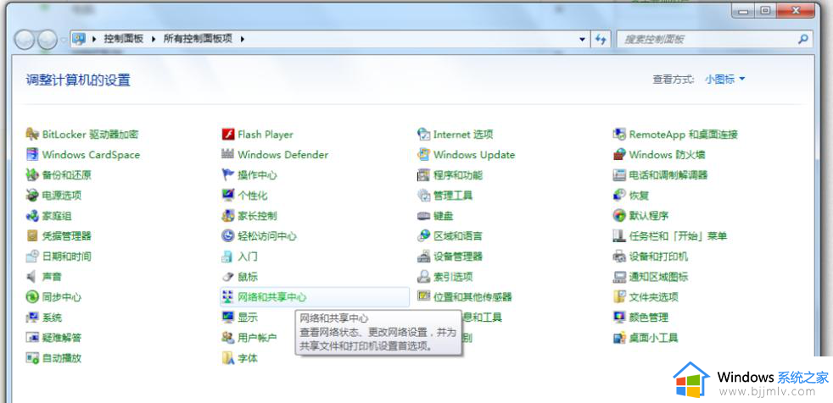Click the control panel icon in address bar
833x403 pixels.
click(79, 39)
